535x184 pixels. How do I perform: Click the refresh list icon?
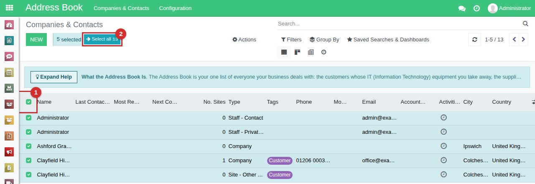[x=474, y=39]
